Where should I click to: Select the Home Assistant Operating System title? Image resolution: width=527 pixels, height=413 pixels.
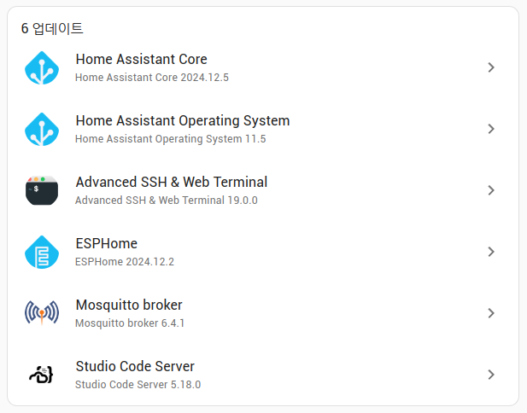click(182, 120)
